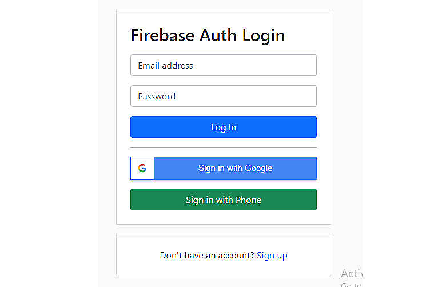This screenshot has width=438, height=287.
Task: Click the horizontal divider below Log In
Action: (223, 148)
